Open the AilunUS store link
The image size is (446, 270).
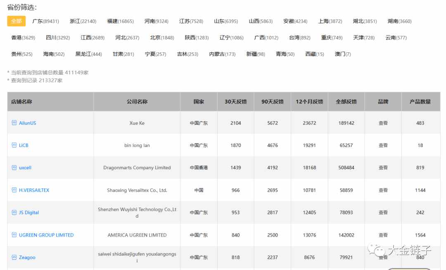(x=28, y=123)
